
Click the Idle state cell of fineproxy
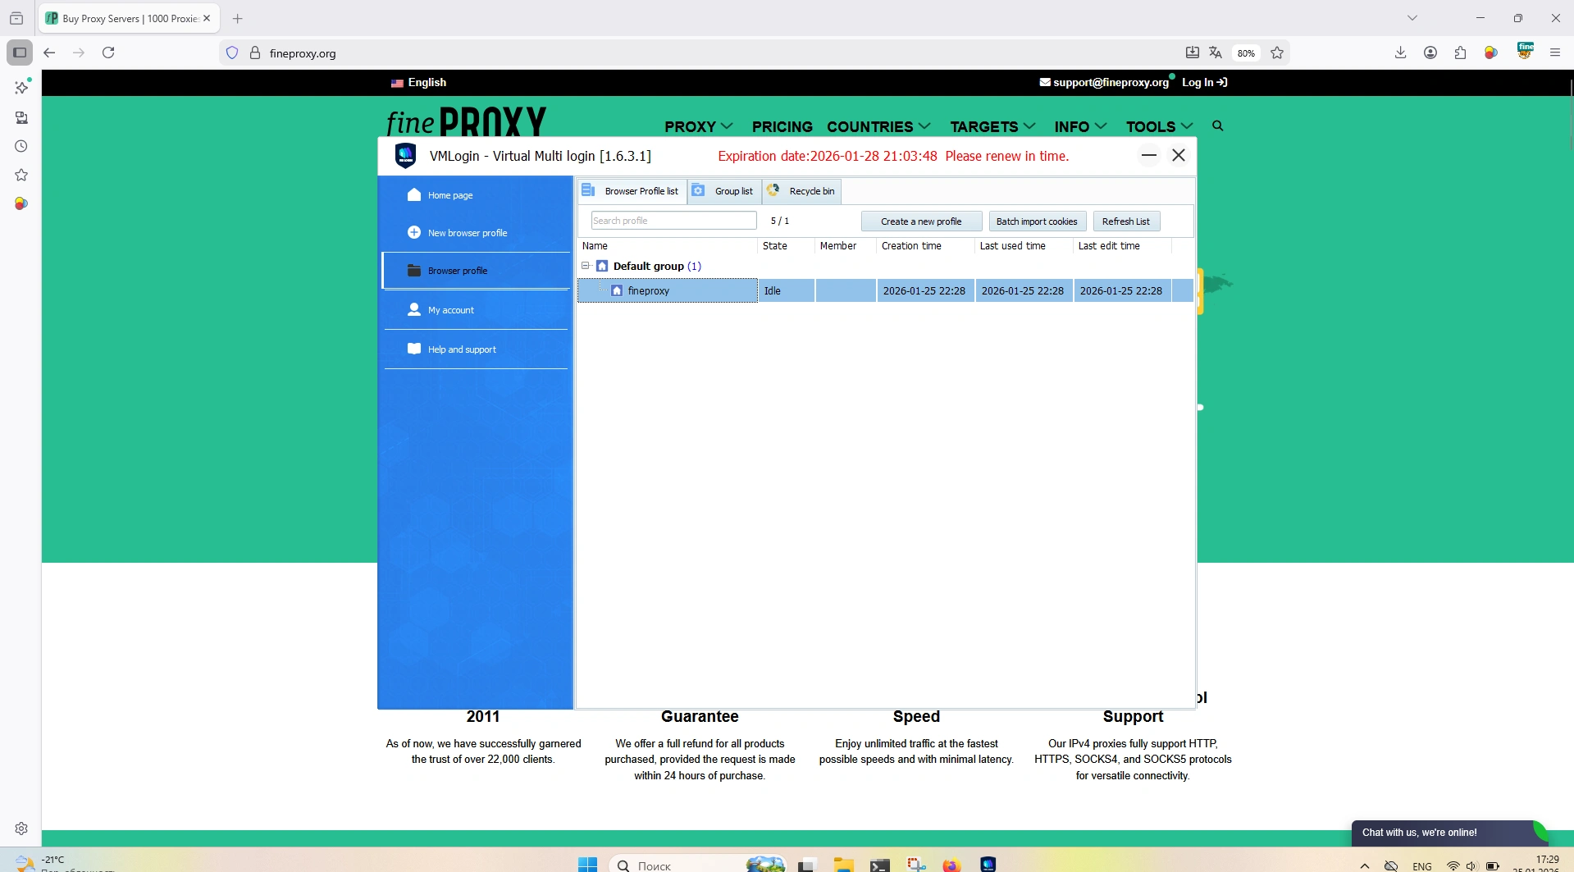click(787, 290)
